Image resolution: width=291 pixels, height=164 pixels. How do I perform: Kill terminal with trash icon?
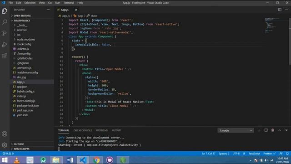[273, 130]
